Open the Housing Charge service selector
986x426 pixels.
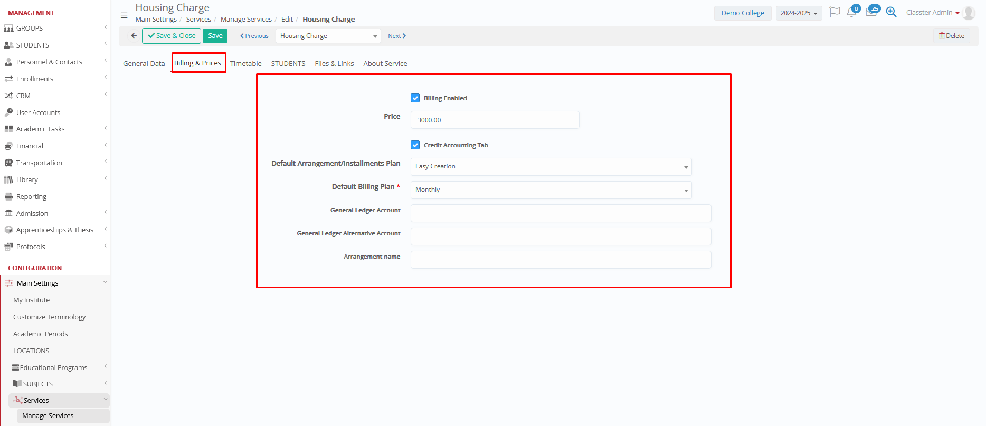pyautogui.click(x=328, y=36)
